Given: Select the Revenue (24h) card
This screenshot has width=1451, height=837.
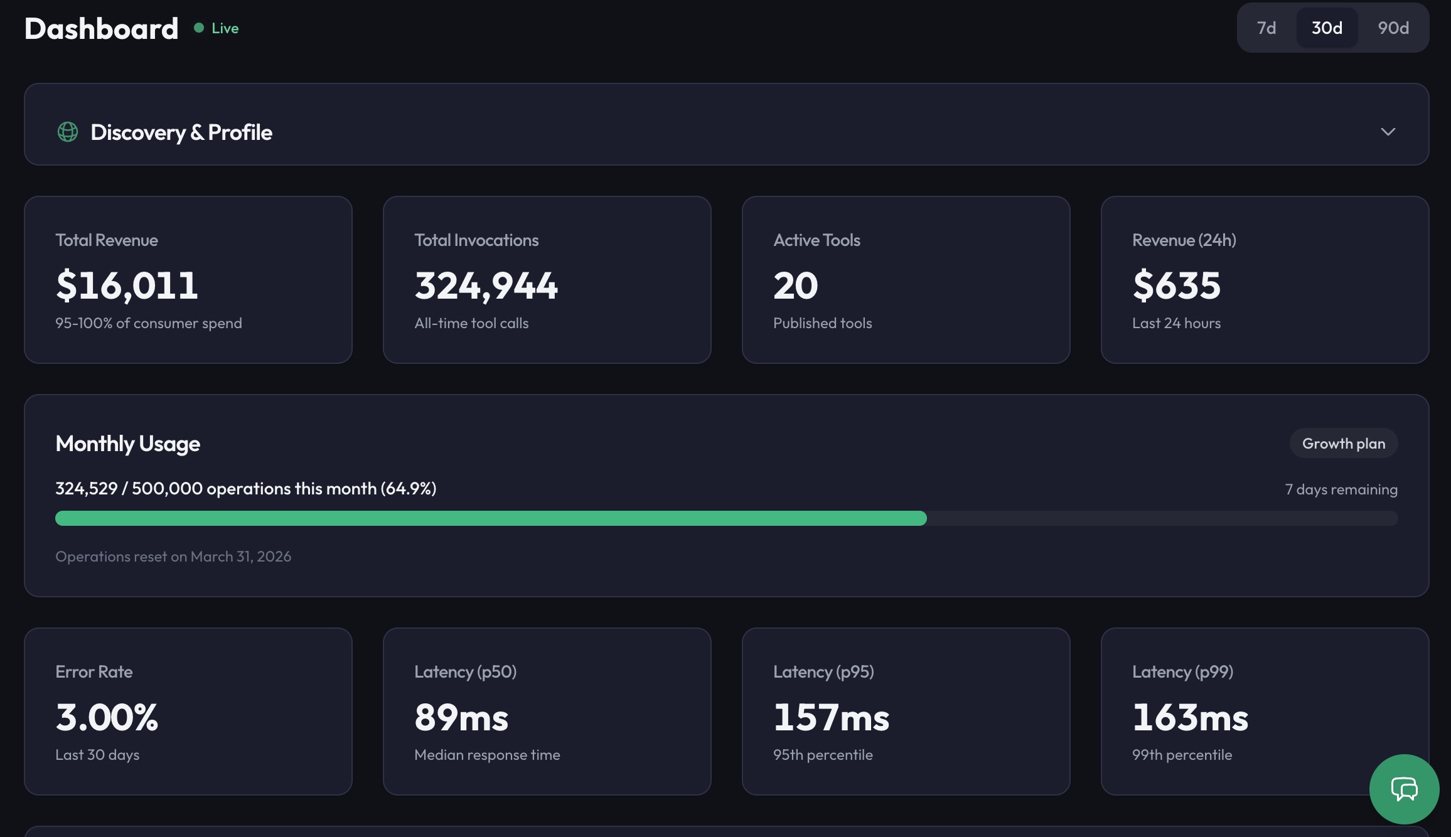Looking at the screenshot, I should click(x=1265, y=280).
